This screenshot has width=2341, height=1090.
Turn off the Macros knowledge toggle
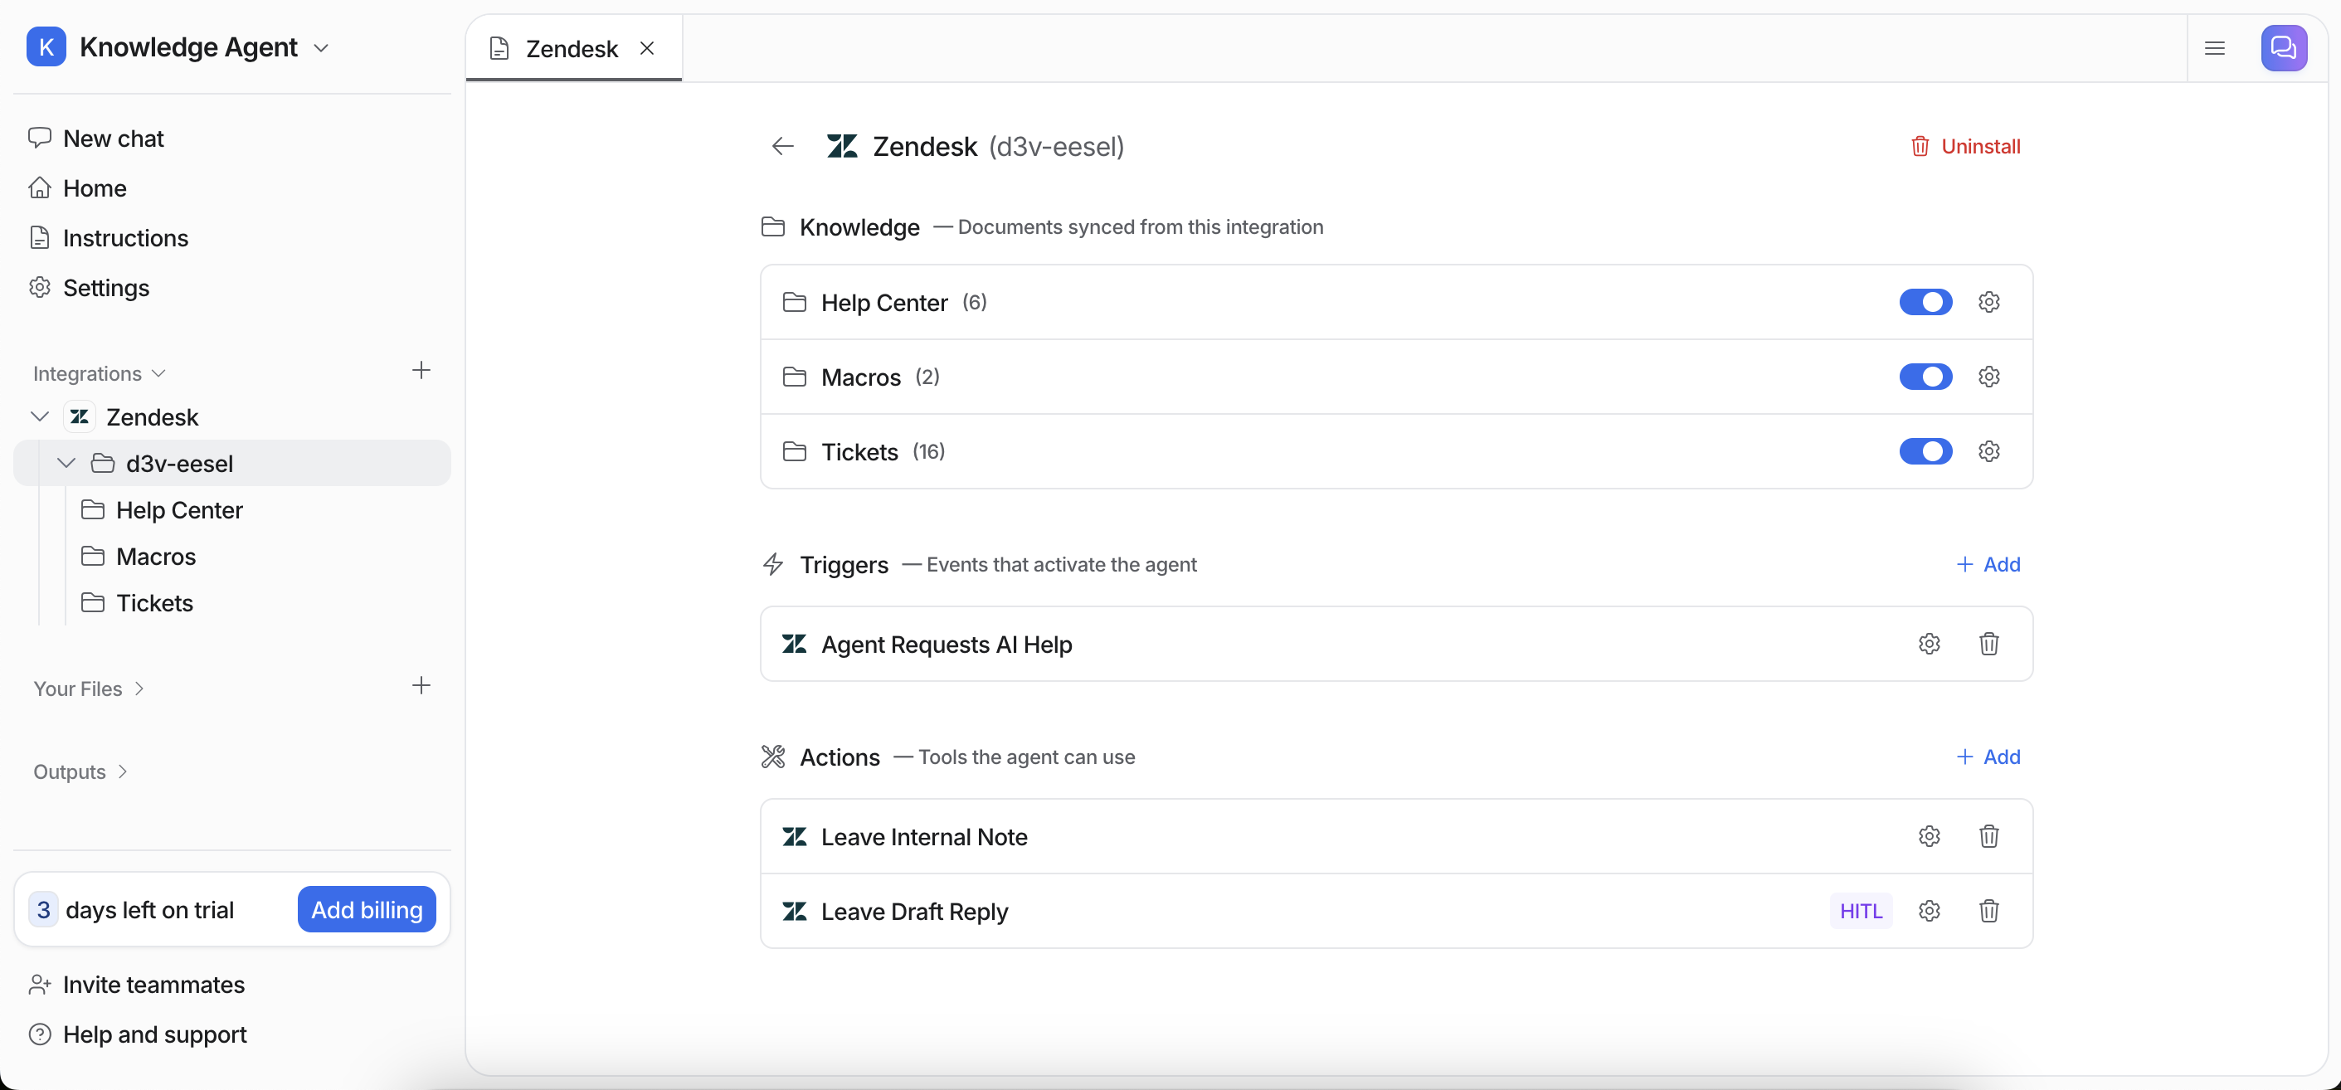[x=1925, y=377]
